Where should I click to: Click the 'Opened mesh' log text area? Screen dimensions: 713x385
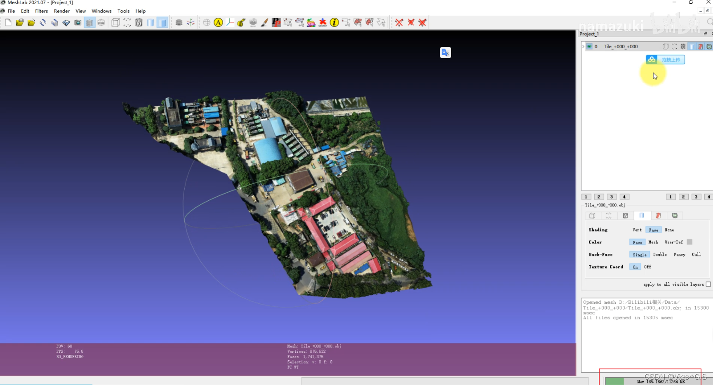647,335
